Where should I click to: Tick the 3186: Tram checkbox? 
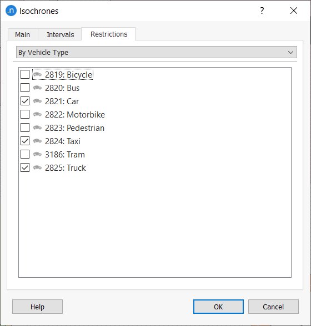25,154
